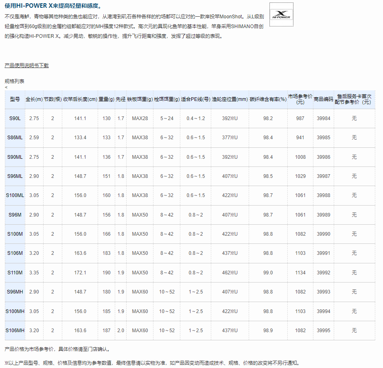Screen dimensions: 383x368
Task: Select the S110M model cell
Action: coord(15,273)
